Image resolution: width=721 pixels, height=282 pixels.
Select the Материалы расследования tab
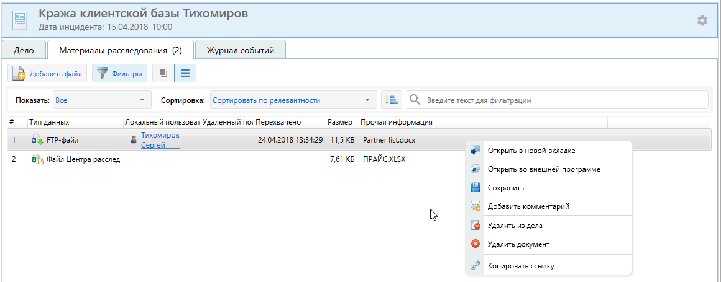tap(121, 50)
